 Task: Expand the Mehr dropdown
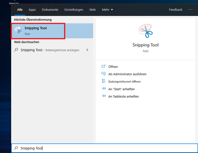click(x=107, y=9)
